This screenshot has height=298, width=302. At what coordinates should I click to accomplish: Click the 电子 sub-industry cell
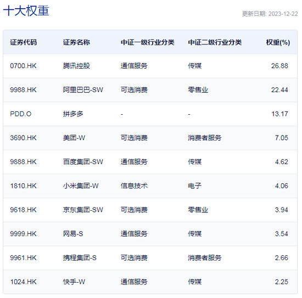[195, 185]
